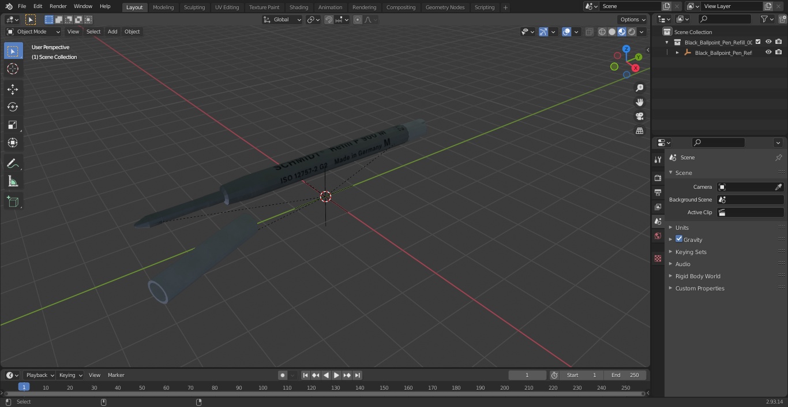Click the camera eyedropper icon

point(778,187)
